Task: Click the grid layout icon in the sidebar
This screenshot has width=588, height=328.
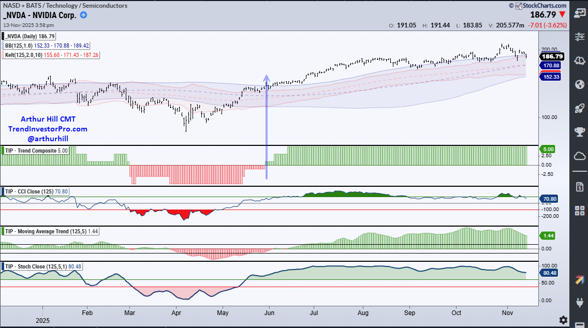Action: [x=580, y=210]
